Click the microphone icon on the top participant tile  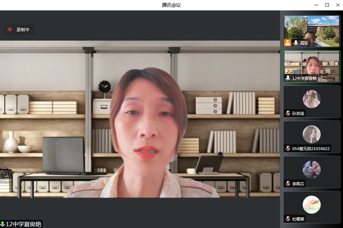point(295,43)
